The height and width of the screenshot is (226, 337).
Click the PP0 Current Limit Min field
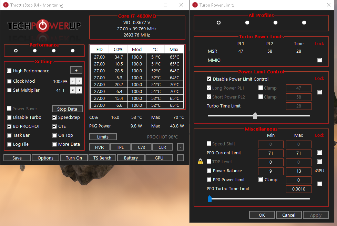pyautogui.click(x=271, y=153)
